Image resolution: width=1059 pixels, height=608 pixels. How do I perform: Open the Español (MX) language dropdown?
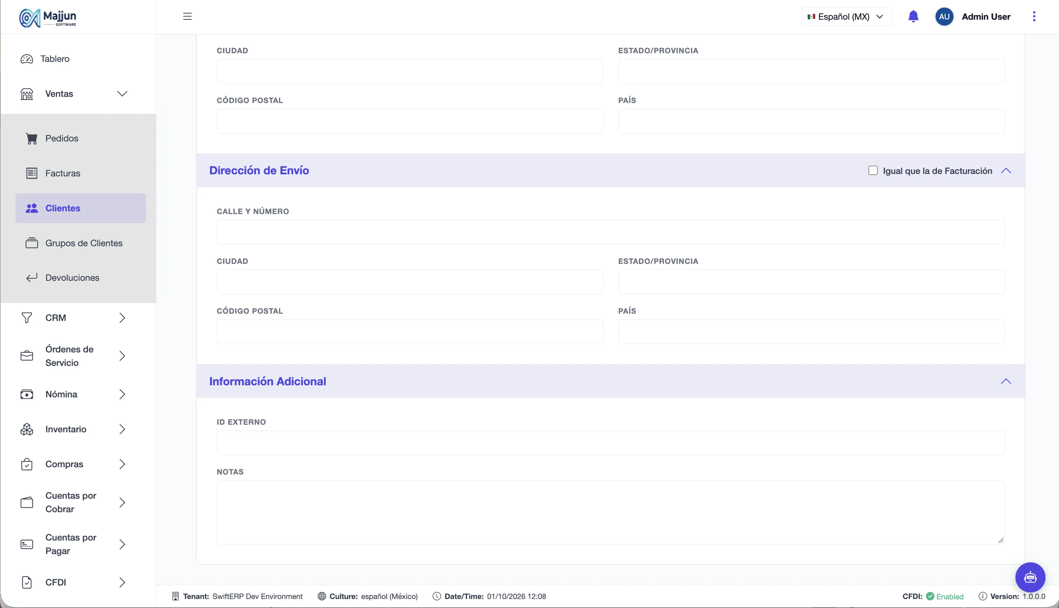[x=847, y=17]
